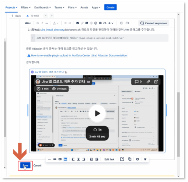
Task: Open the Jira_install_directory link
Action: 53,30
